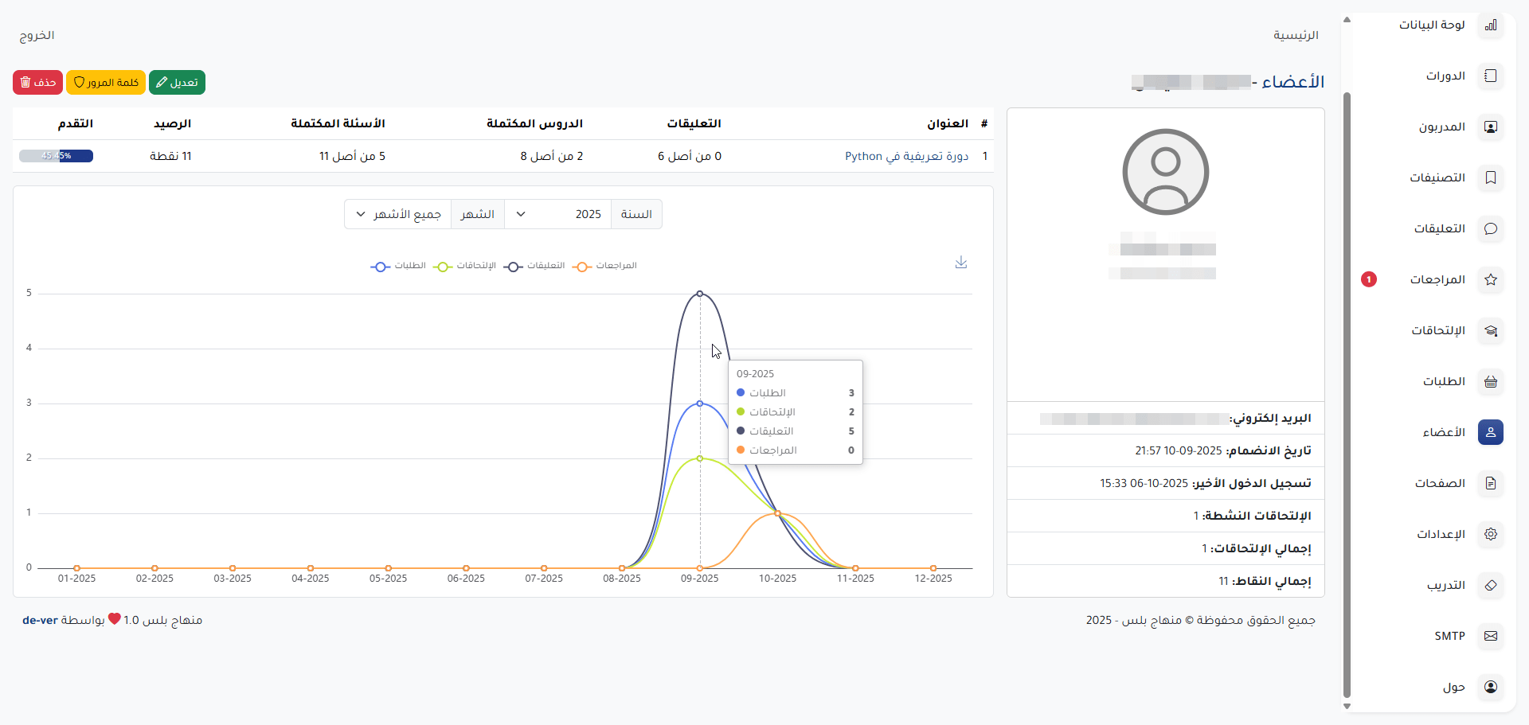Image resolution: width=1529 pixels, height=725 pixels.
Task: Toggle the الإلتحاقات series in chart legend
Action: pos(464,266)
